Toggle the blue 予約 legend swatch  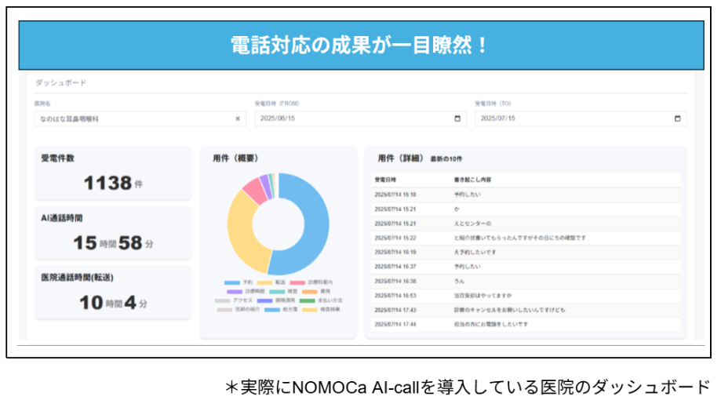point(231,282)
